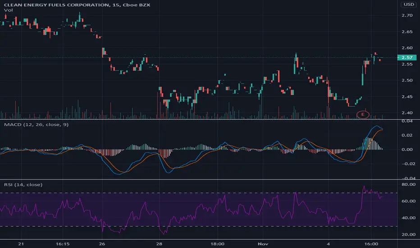Click the USD currency button

409,5
